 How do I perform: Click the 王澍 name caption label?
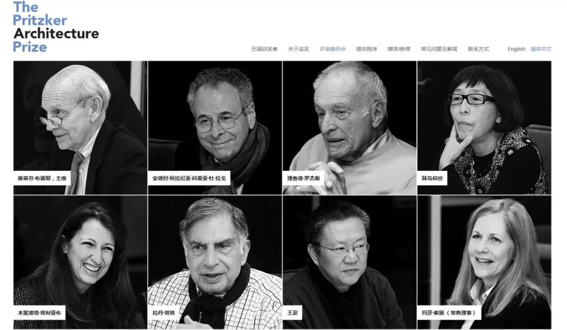point(292,313)
